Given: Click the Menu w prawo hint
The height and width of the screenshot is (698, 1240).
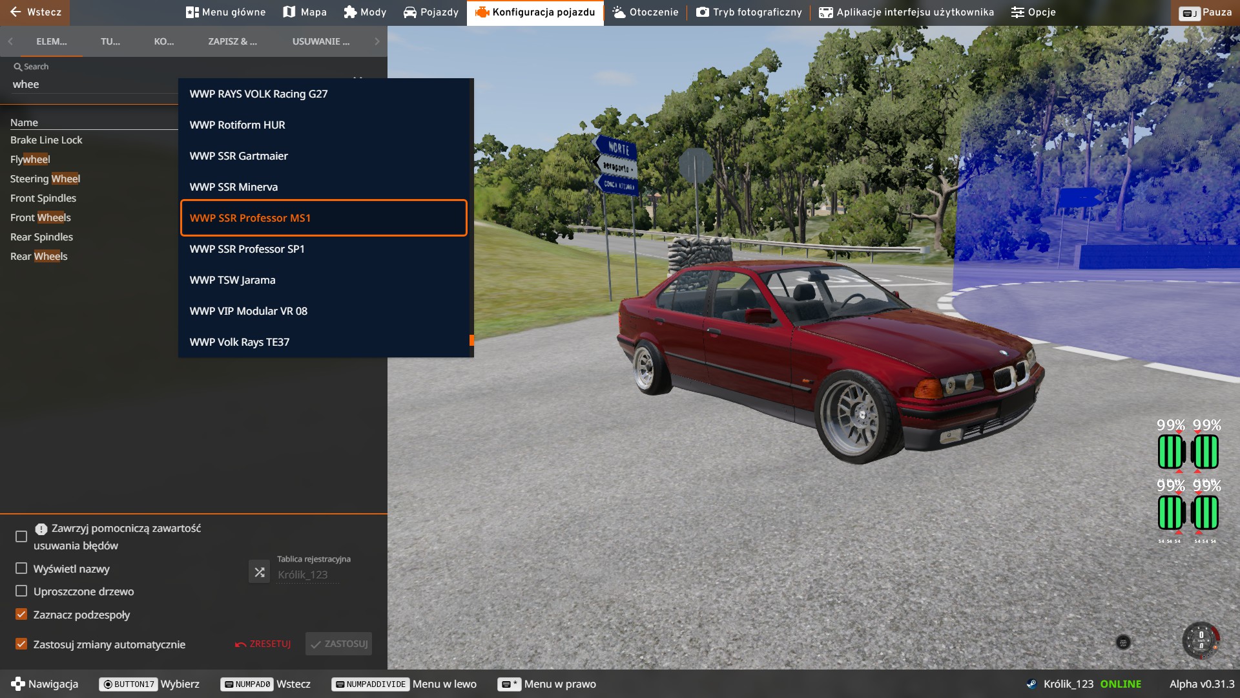Looking at the screenshot, I should coord(548,684).
